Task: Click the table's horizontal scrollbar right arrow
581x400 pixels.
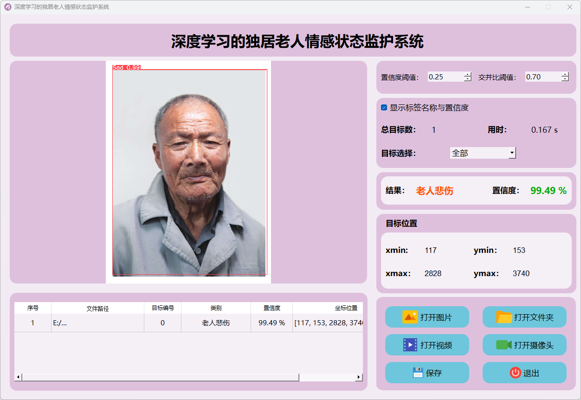Action: pyautogui.click(x=358, y=377)
